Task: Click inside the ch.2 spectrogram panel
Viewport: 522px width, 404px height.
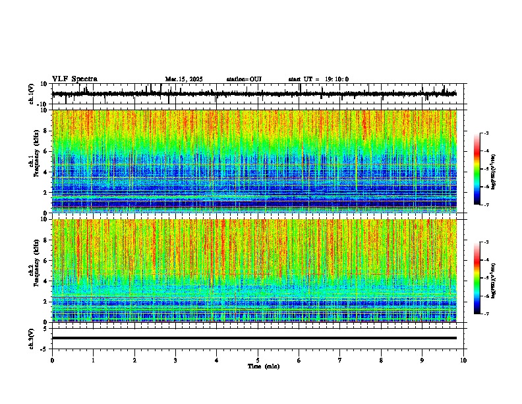Action: coord(254,271)
